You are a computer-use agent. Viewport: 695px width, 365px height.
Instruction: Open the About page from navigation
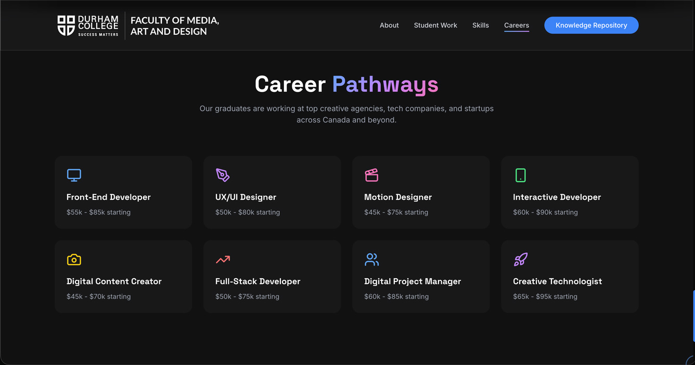389,25
